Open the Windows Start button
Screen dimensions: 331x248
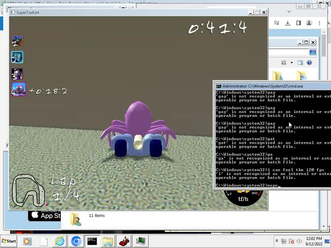(x=9, y=241)
